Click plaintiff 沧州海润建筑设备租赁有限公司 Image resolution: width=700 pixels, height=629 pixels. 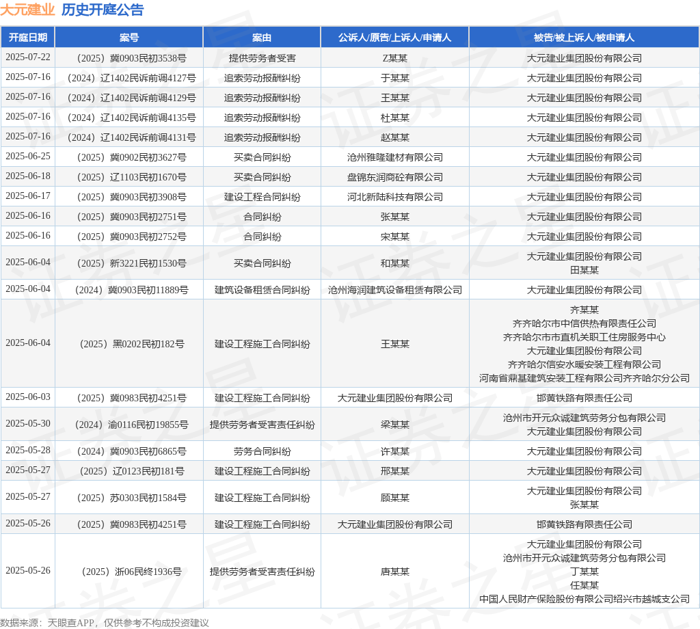tap(394, 290)
